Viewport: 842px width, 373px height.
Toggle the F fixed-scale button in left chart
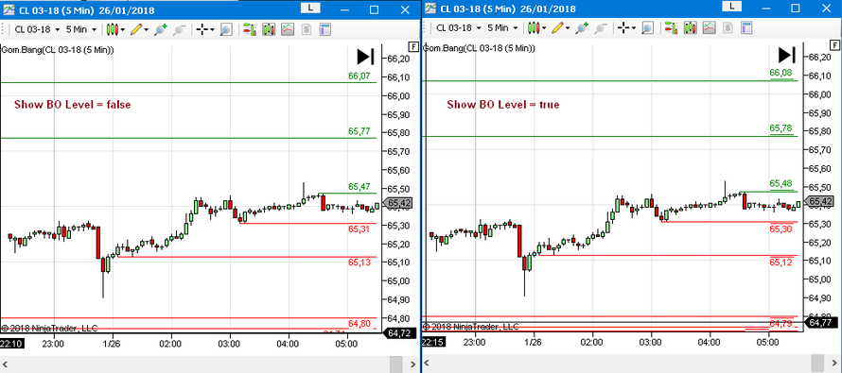[x=412, y=46]
